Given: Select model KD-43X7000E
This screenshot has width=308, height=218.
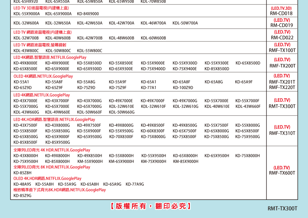Looking at the screenshot, I should coord(25,101).
